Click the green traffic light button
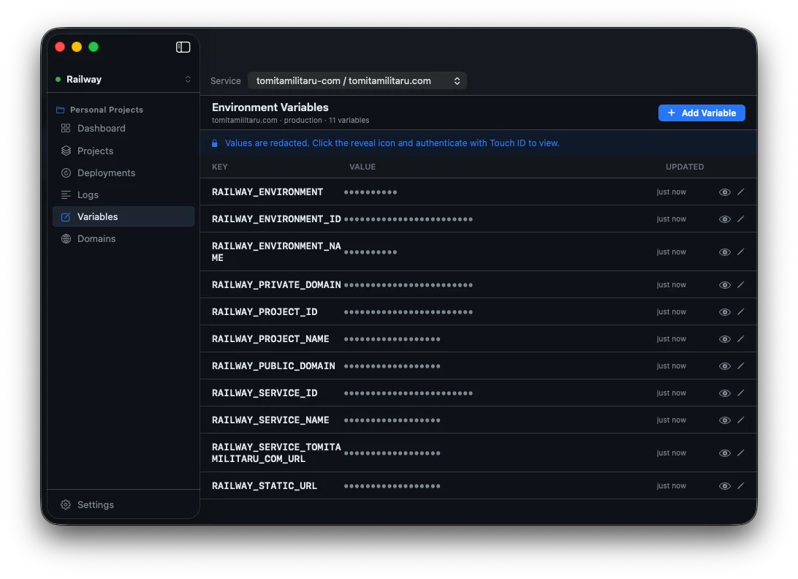Image resolution: width=798 pixels, height=579 pixels. pyautogui.click(x=94, y=46)
